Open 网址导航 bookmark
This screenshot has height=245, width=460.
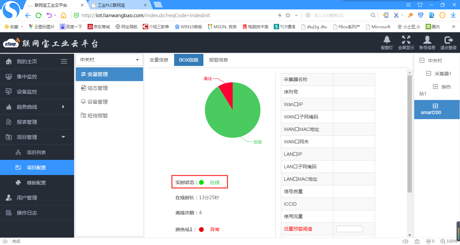point(127,27)
